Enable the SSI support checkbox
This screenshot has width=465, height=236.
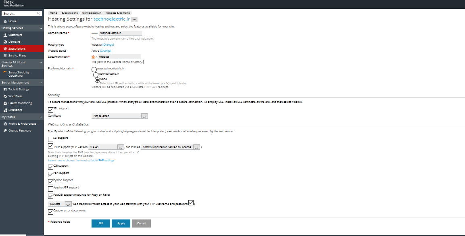[50, 139]
